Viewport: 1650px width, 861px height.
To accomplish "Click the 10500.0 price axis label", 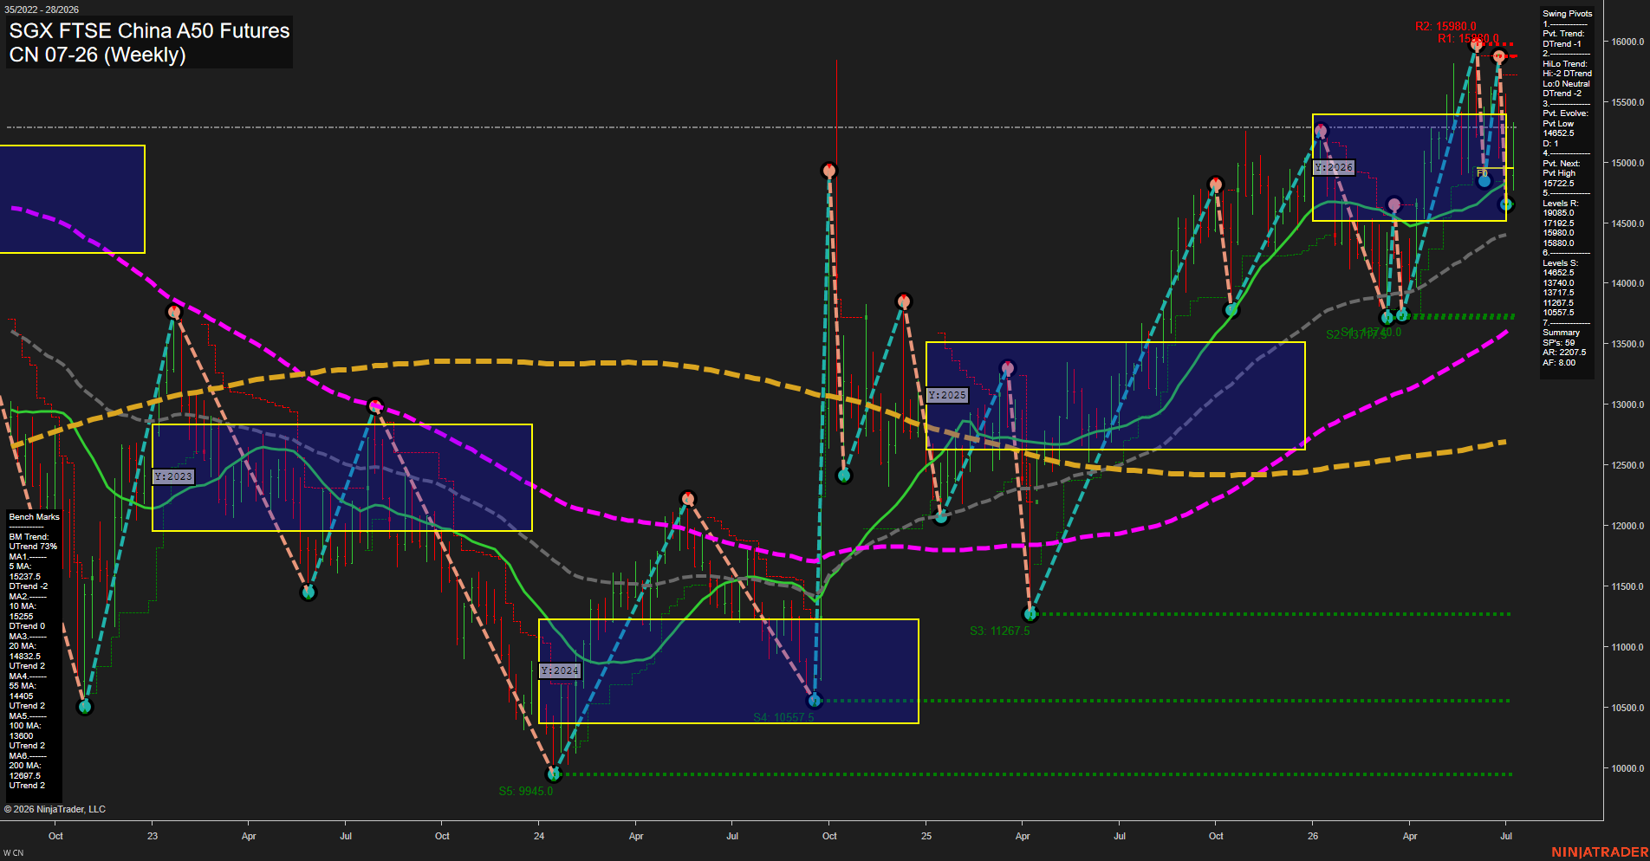I will click(1627, 708).
